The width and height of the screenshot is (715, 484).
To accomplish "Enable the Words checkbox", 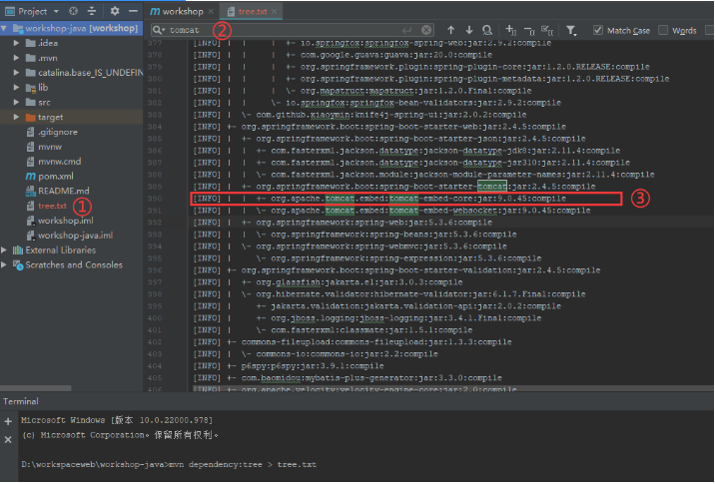I will click(x=663, y=30).
